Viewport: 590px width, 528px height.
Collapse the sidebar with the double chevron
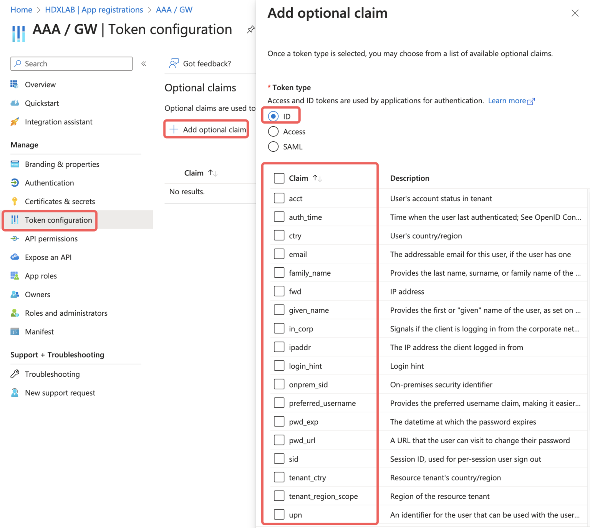[144, 63]
